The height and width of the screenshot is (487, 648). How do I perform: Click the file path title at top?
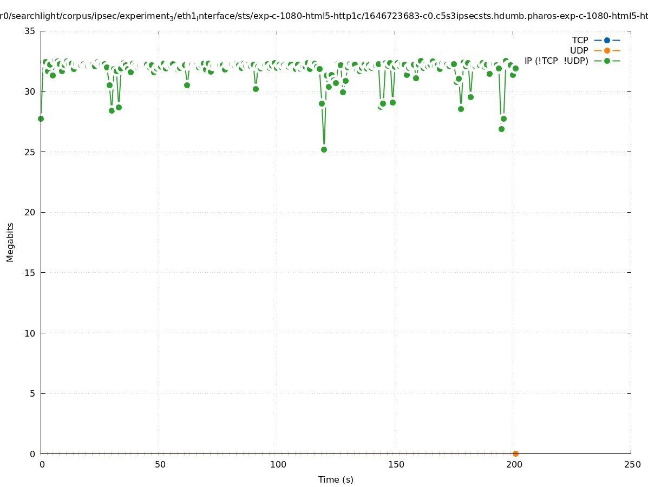point(324,16)
